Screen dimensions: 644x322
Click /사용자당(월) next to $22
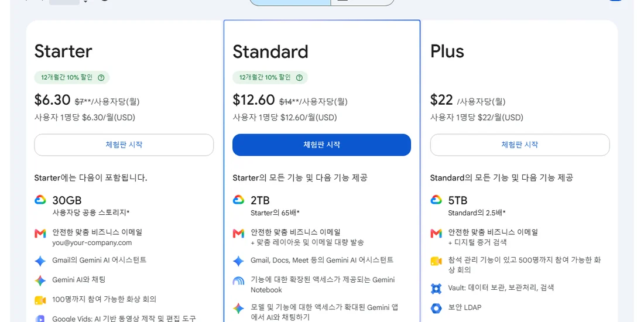(481, 101)
